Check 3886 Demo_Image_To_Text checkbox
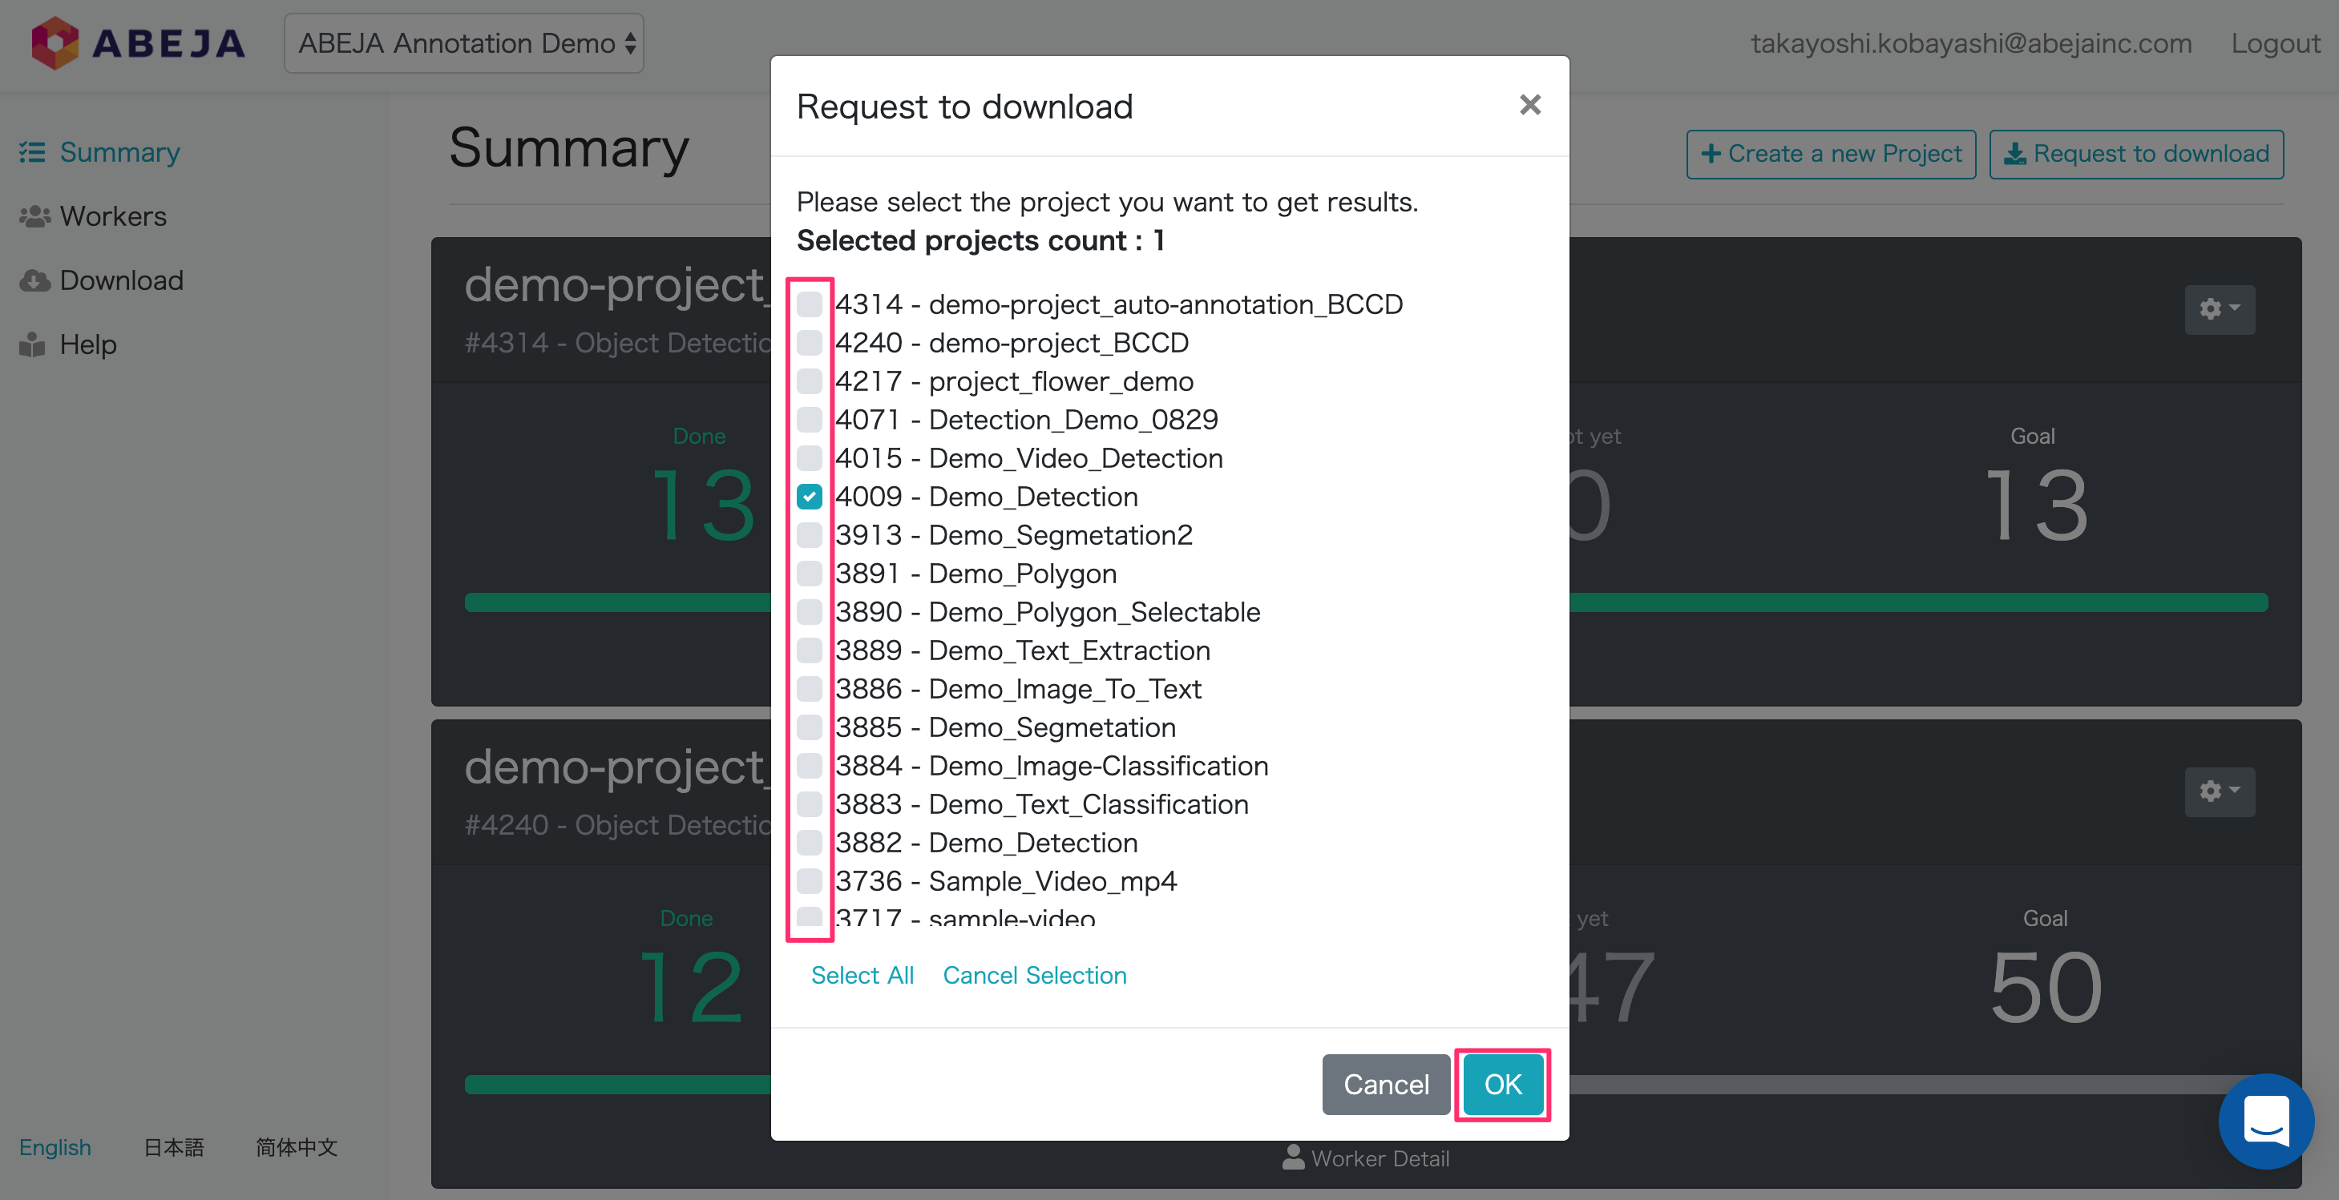Screen dimensions: 2339x1200 pyautogui.click(x=809, y=688)
